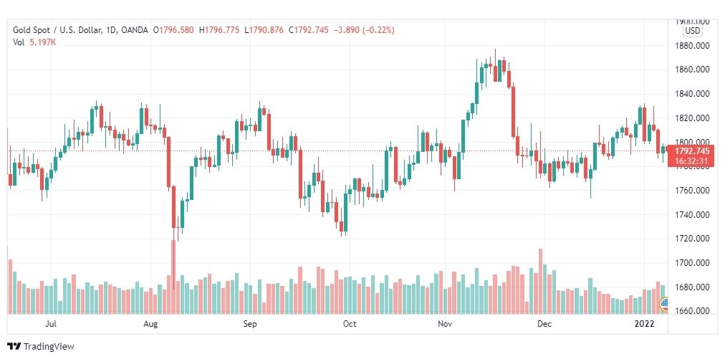725x359 pixels.
Task: Click the Oct label on time axis
Action: (x=350, y=324)
